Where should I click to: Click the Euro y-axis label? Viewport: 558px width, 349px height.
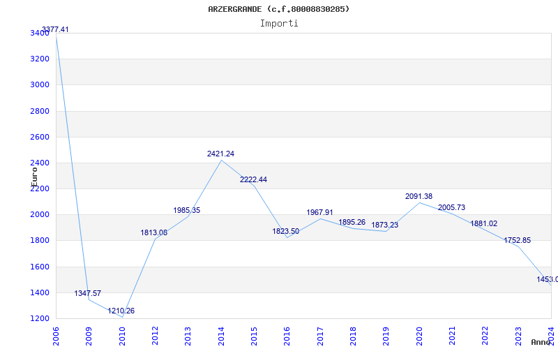[34, 177]
